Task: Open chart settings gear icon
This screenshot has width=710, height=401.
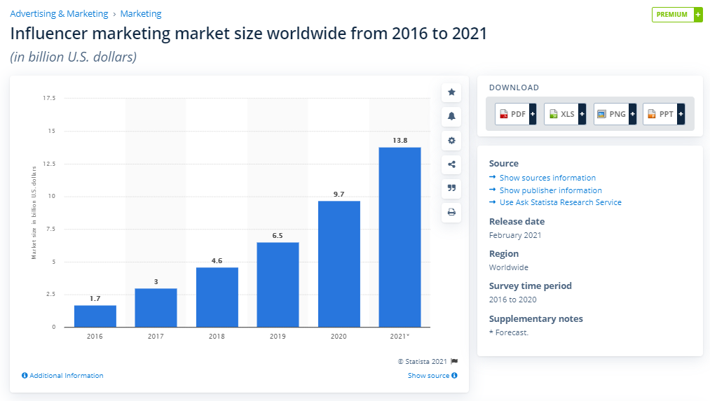Action: [451, 140]
